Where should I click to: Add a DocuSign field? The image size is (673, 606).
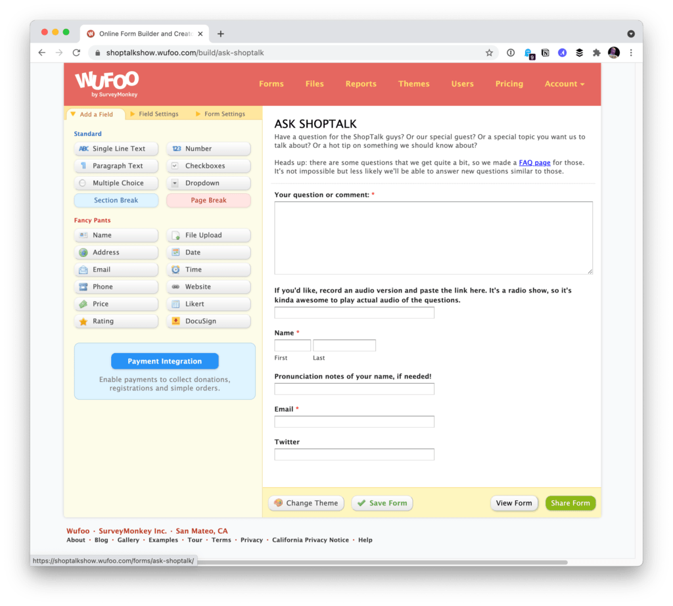pyautogui.click(x=208, y=321)
